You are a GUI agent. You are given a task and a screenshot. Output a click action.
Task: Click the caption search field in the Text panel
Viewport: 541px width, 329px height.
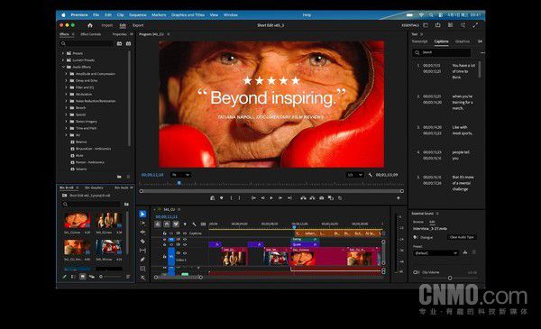(441, 52)
